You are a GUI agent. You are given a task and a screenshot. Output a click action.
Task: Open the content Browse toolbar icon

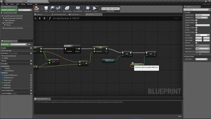(52, 9)
